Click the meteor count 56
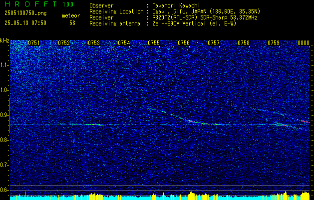 [x=72, y=23]
